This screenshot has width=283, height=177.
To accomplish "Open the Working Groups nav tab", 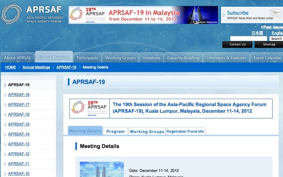I will coord(120,58).
